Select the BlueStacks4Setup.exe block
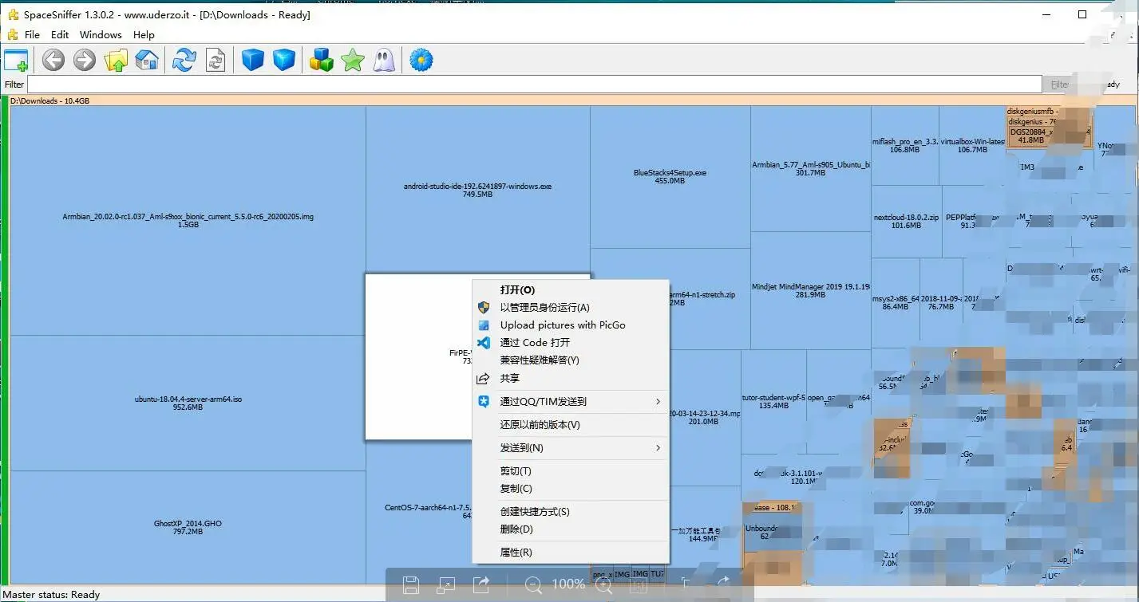Screen dimensions: 1139x602 (x=670, y=176)
